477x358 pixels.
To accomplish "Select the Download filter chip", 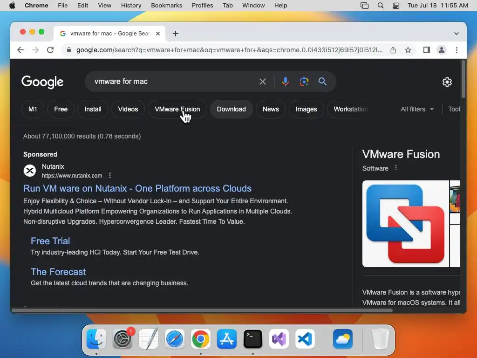I will coord(231,109).
